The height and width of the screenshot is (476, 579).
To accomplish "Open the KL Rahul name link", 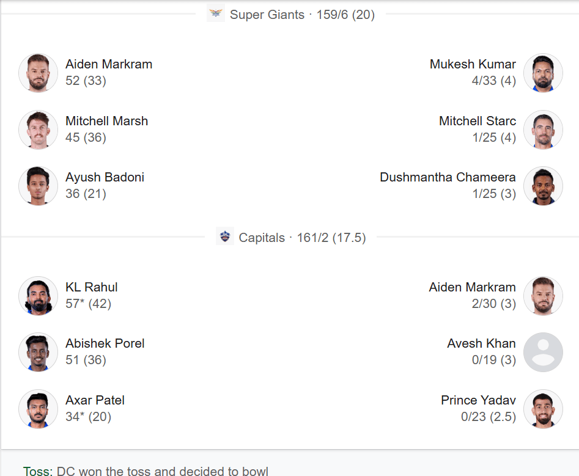I will tap(92, 287).
